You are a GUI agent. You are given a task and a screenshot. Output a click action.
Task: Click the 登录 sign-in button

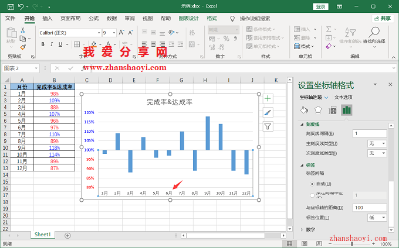320,6
